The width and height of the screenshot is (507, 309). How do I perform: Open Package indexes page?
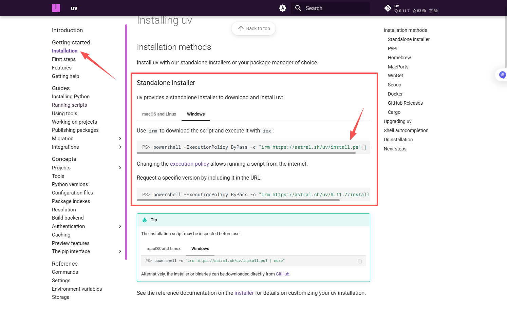[x=71, y=201]
